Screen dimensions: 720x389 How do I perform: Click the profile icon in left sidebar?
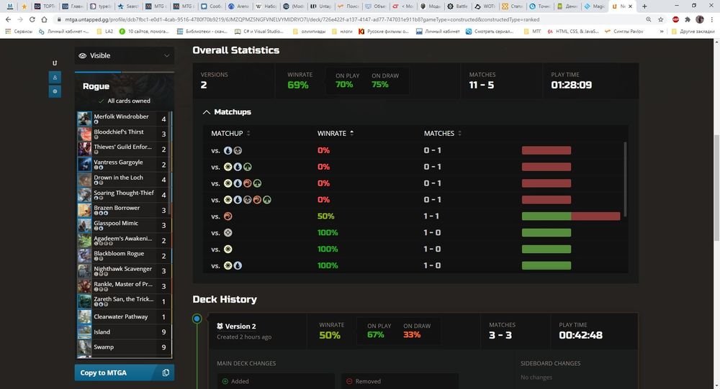click(55, 77)
